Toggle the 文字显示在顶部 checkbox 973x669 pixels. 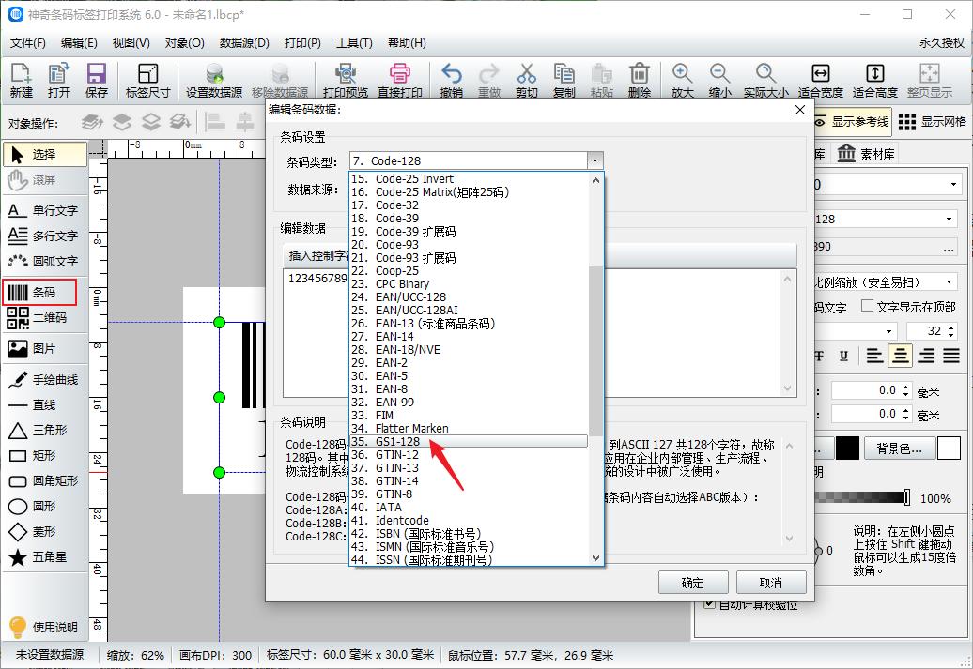click(867, 306)
